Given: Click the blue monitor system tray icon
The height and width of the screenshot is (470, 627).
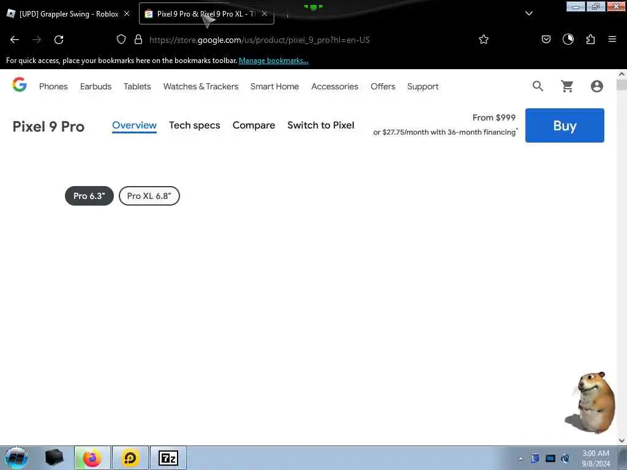Looking at the screenshot, I should tap(550, 458).
